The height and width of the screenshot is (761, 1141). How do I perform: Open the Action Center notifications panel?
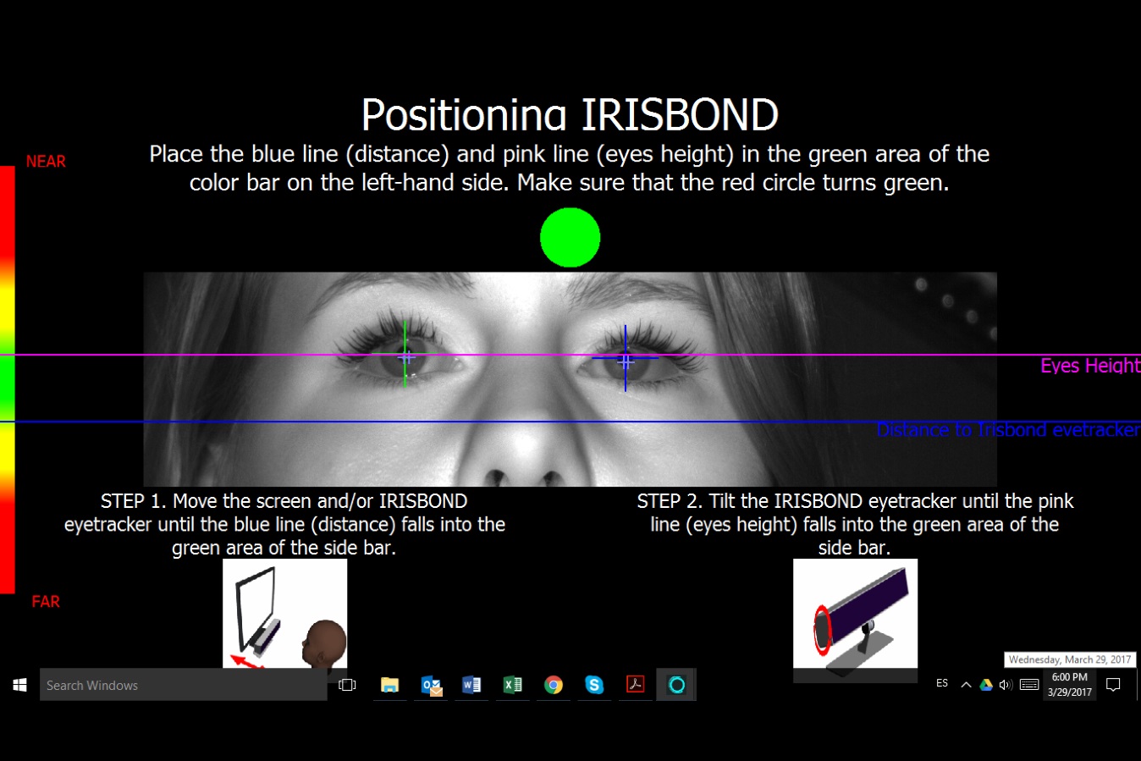1113,684
